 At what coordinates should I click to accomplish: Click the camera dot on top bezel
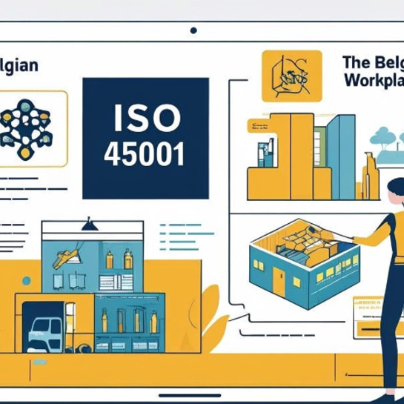pyautogui.click(x=193, y=30)
